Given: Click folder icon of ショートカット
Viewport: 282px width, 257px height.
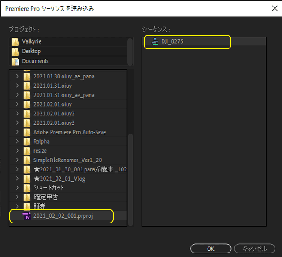Looking at the screenshot, I should (27, 188).
